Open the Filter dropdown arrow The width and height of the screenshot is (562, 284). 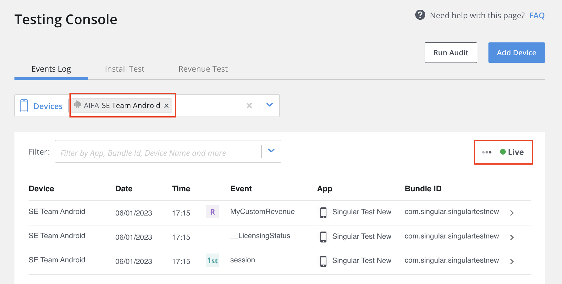[x=271, y=151]
